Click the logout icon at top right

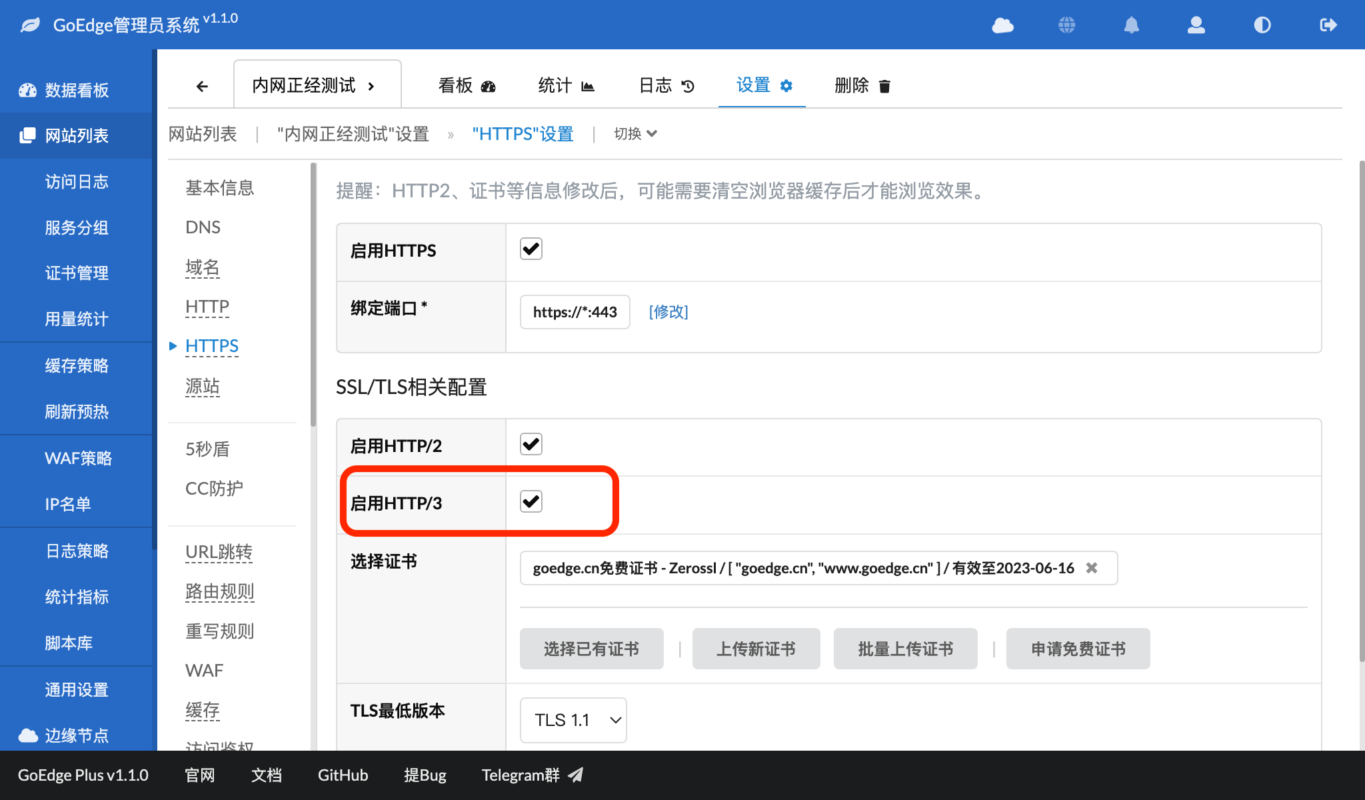1327,25
